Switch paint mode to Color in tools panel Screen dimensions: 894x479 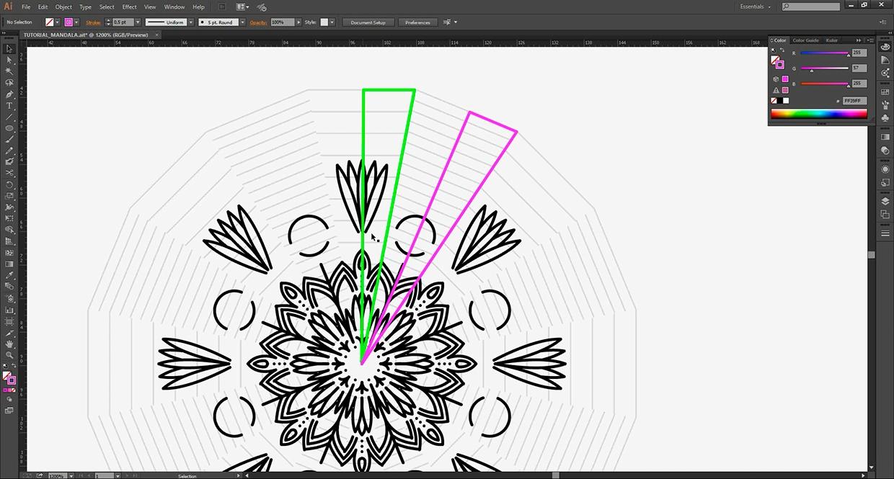point(5,390)
